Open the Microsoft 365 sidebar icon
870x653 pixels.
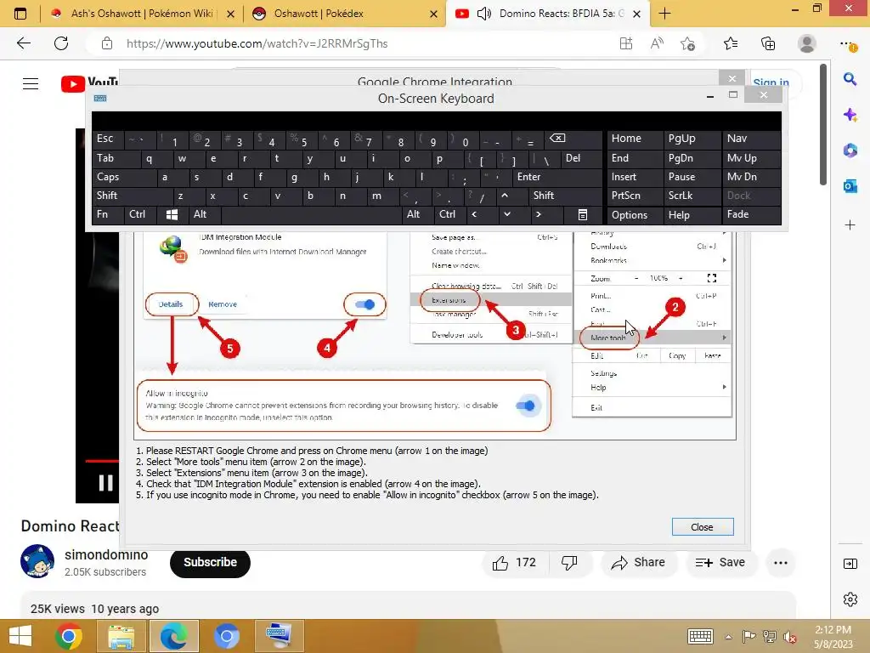(x=850, y=150)
